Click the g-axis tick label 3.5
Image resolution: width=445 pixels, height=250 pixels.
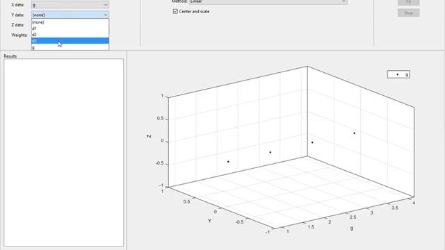pyautogui.click(x=395, y=208)
